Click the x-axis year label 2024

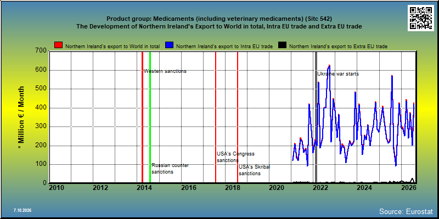[364, 188]
